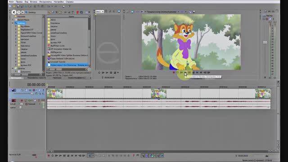Click the red delete icon in the Explorer toolbar
This screenshot has width=288, height=162.
[77, 12]
